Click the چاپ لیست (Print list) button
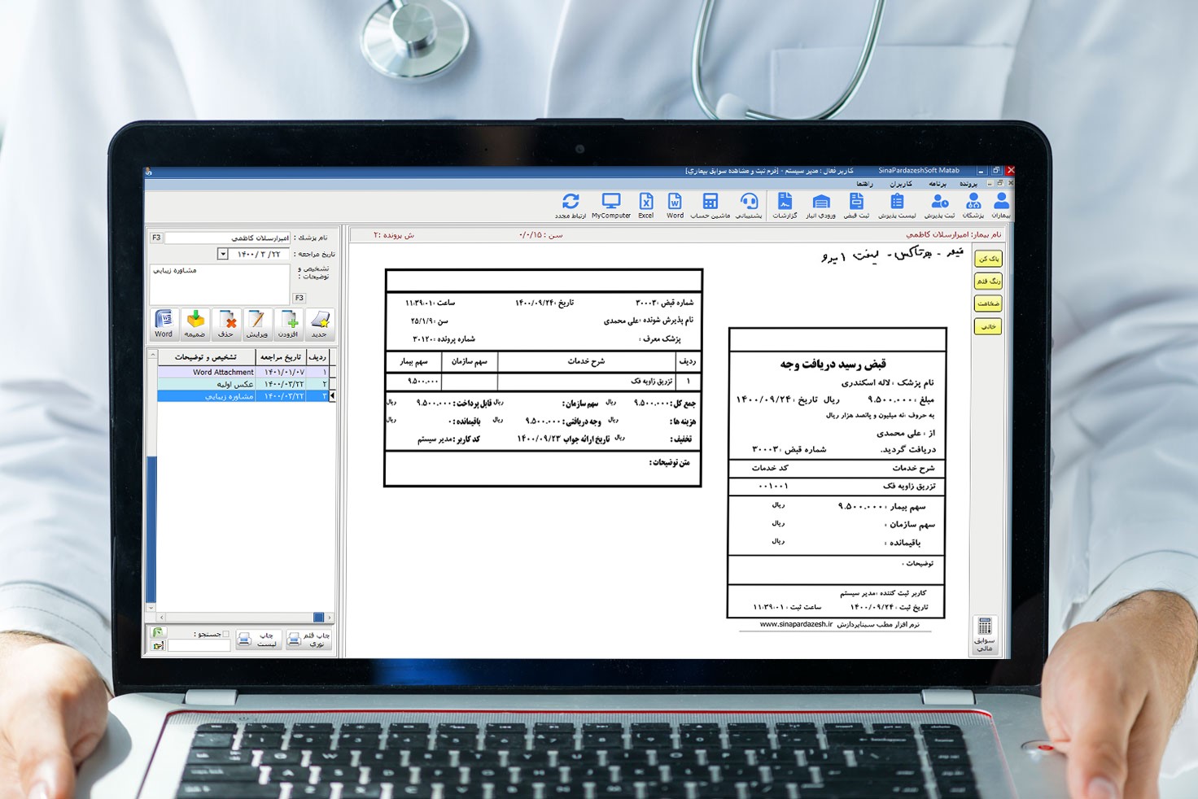The height and width of the screenshot is (799, 1198). tap(256, 640)
